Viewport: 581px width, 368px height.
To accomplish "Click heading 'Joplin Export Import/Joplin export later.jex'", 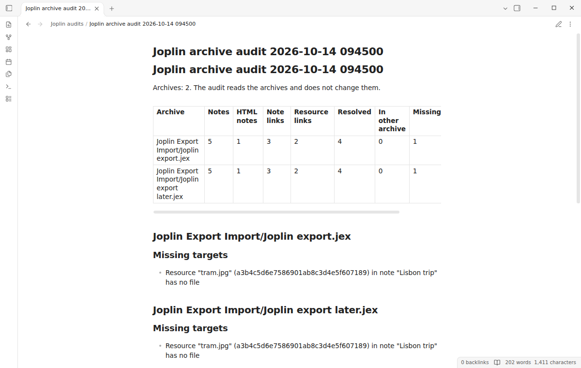I will (x=265, y=310).
